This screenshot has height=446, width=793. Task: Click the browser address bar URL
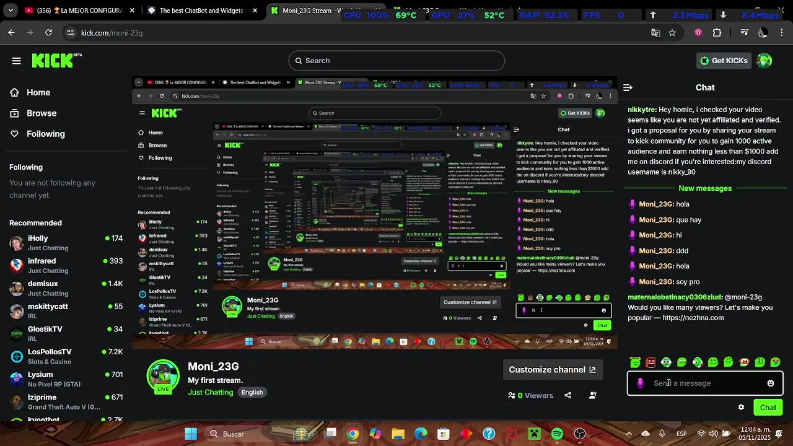click(x=112, y=33)
